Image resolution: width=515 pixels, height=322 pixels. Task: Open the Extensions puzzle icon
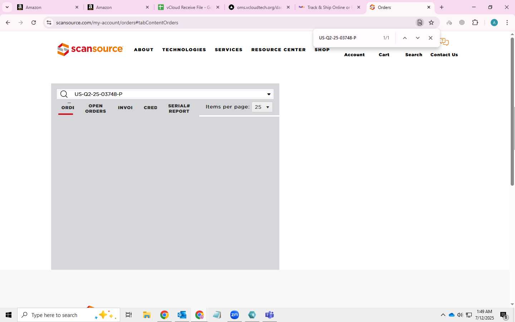[475, 23]
